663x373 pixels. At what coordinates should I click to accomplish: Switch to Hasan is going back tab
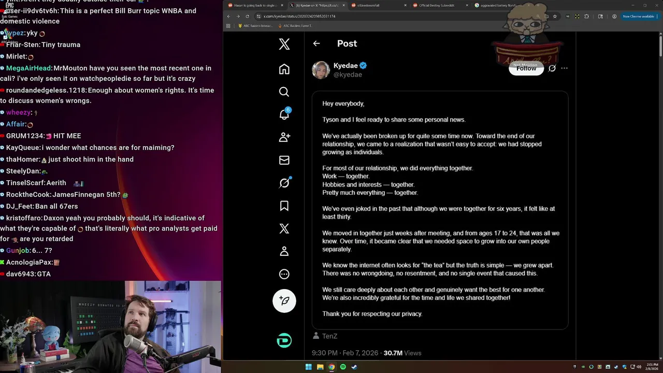click(x=256, y=5)
